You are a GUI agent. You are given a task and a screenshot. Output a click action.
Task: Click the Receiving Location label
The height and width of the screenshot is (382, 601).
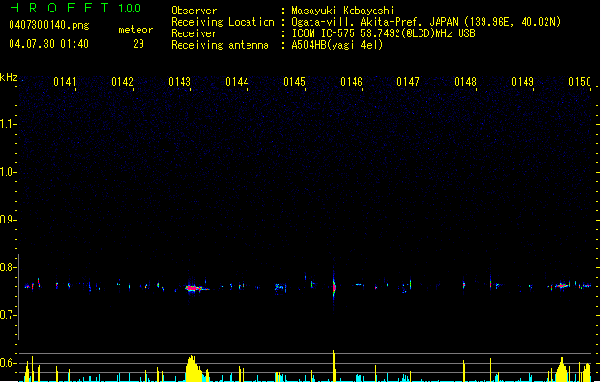[x=223, y=22]
